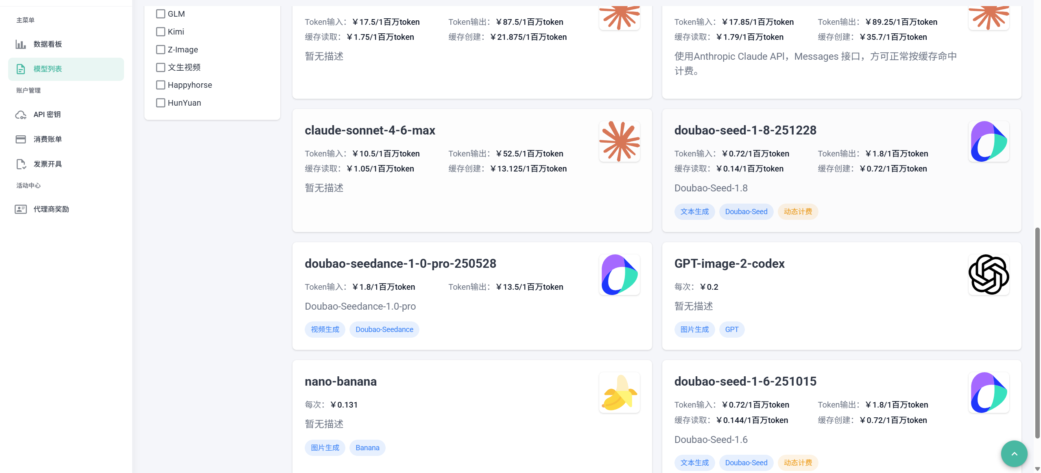This screenshot has height=473, width=1041.
Task: Click the Doubao logo on doubao-seed-1-6-251015 card
Action: click(989, 393)
